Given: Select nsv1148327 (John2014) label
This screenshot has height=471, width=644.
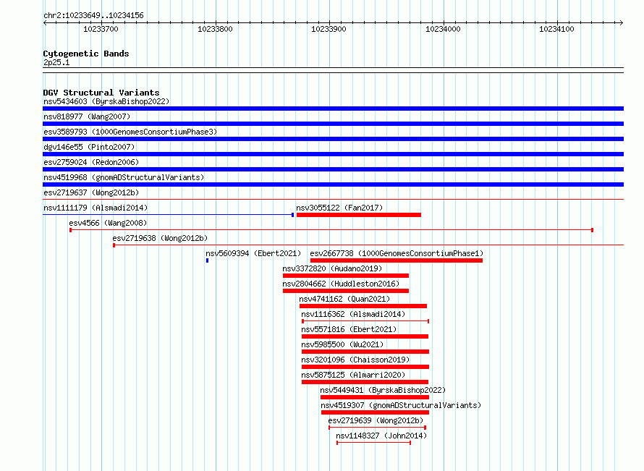Looking at the screenshot, I should click(x=381, y=436).
